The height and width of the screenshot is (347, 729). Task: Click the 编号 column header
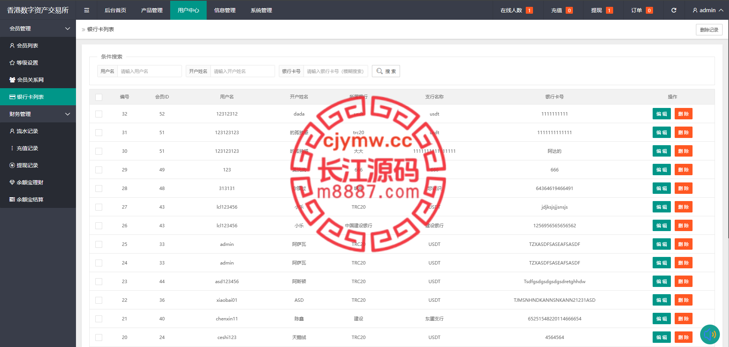coord(125,97)
